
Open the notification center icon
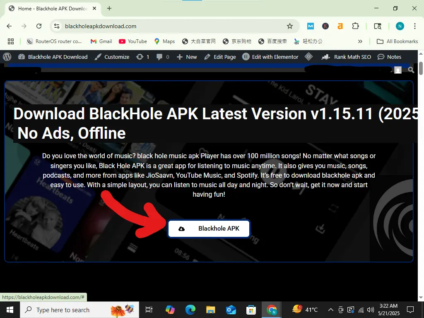(410, 310)
